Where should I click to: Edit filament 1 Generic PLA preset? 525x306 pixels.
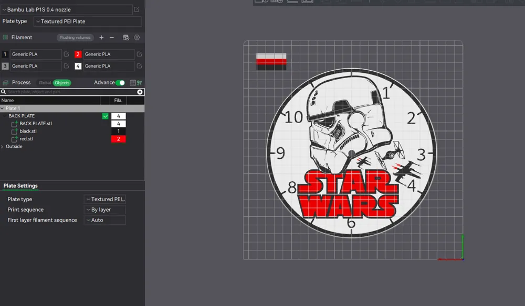[66, 54]
